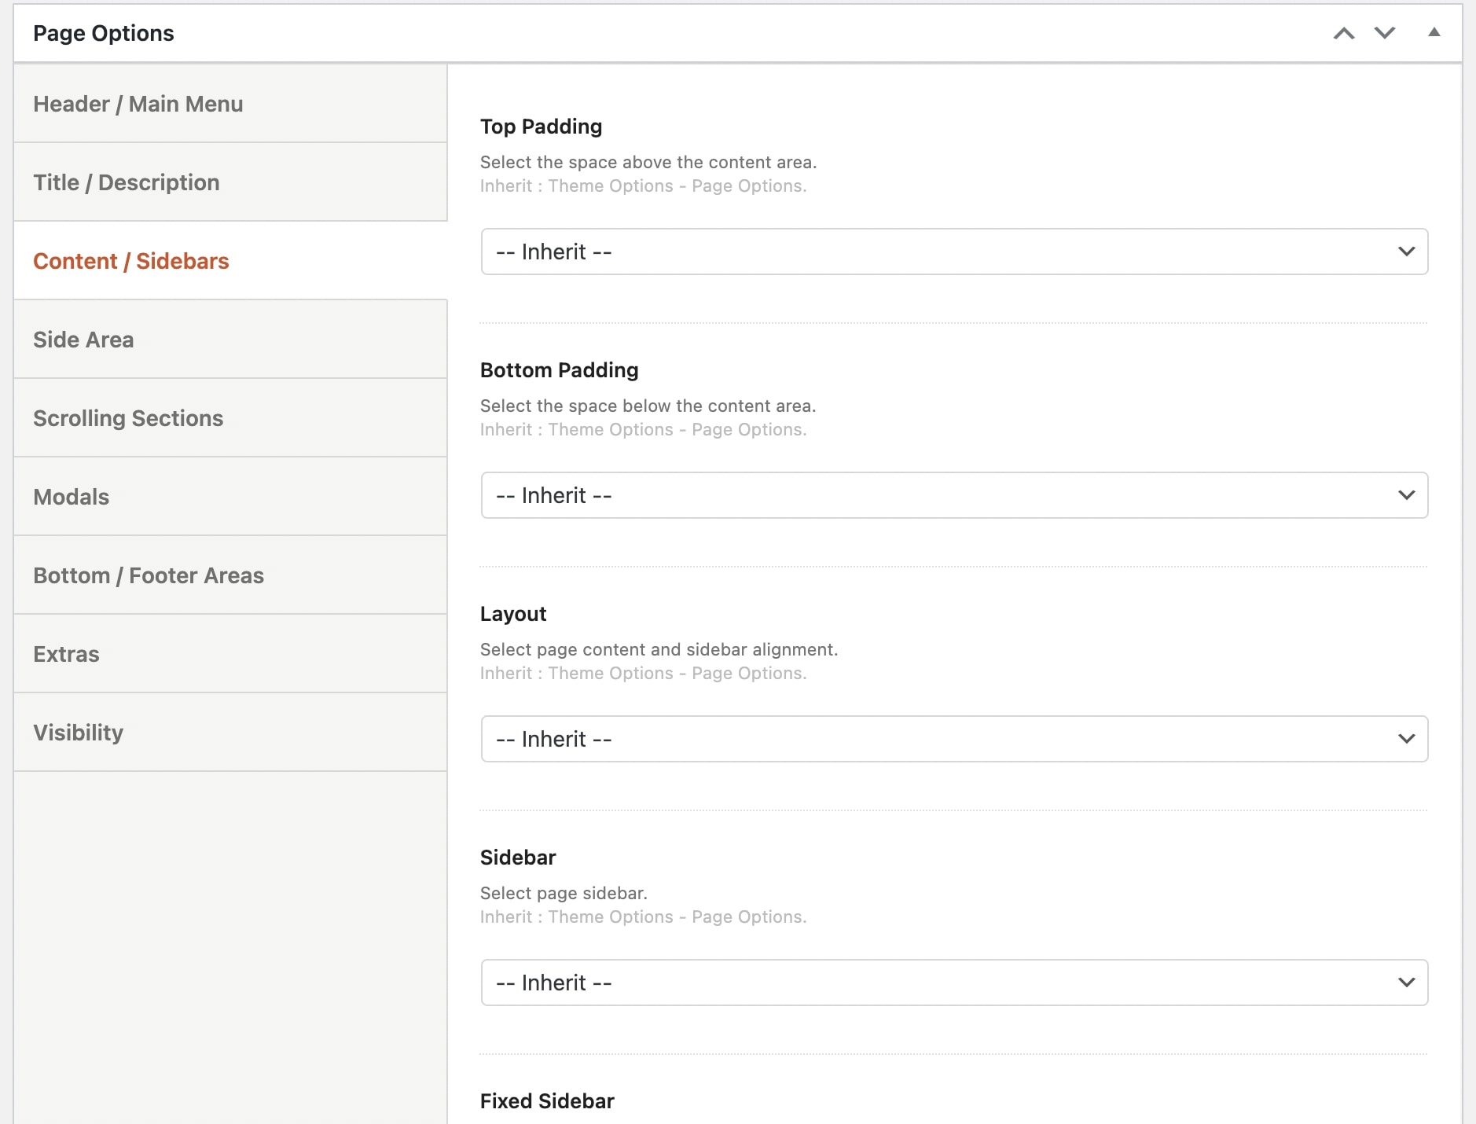
Task: Open the Header / Main Menu tab
Action: click(138, 104)
